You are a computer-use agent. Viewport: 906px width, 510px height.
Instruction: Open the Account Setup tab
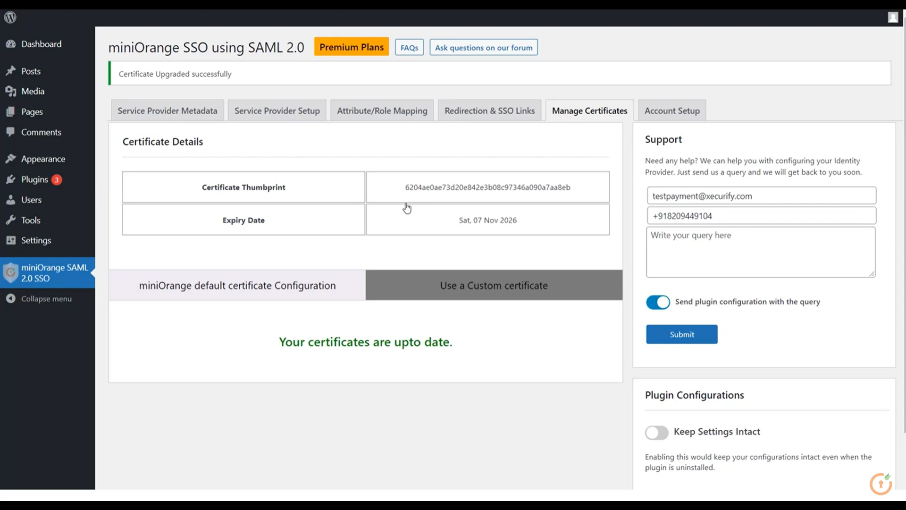click(x=672, y=110)
